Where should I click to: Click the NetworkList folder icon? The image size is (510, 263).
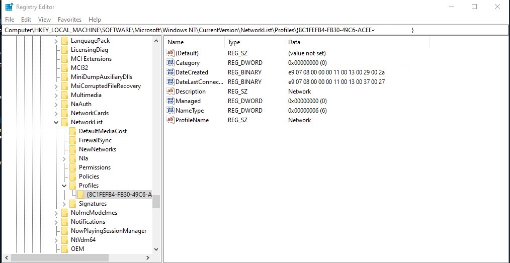tap(64, 122)
